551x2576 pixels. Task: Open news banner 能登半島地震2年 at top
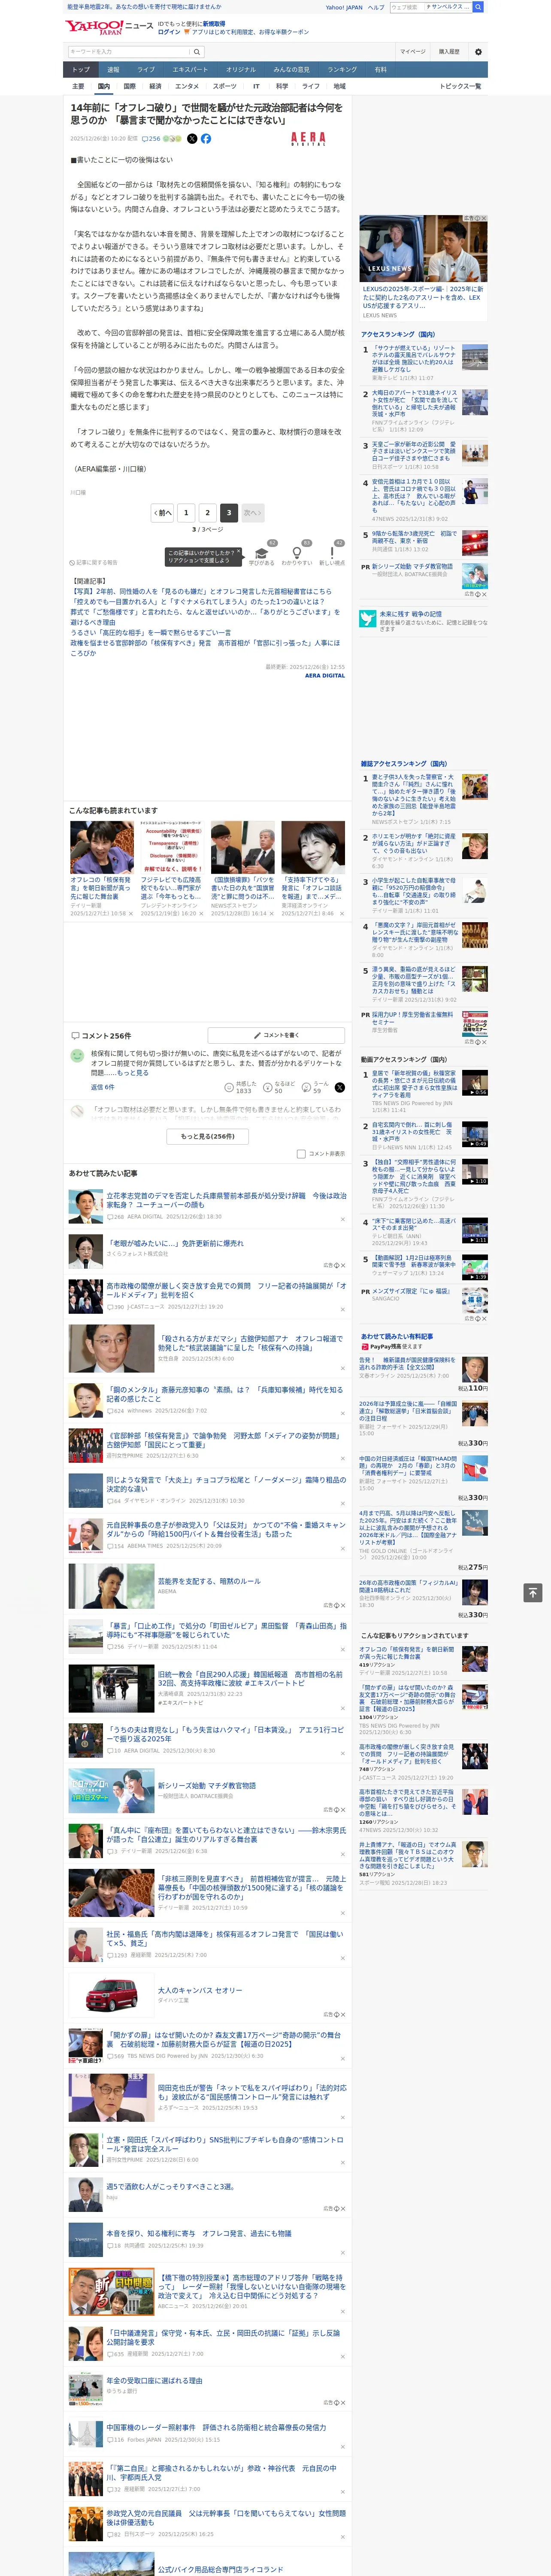pos(144,7)
